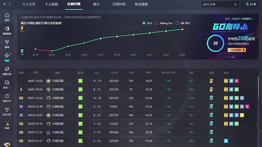Click pink highlight badge on 05/30 22:38 row
The height and width of the screenshot is (147, 262).
click(247, 107)
